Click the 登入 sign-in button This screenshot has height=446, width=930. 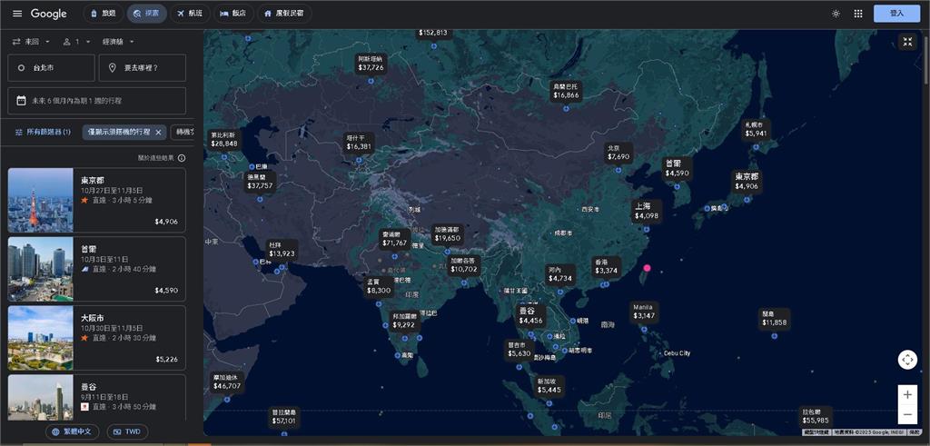(x=896, y=13)
